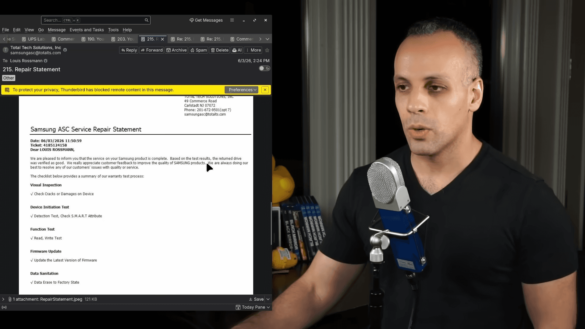Click the Today Pane calendar icon
The image size is (585, 329).
[238, 307]
